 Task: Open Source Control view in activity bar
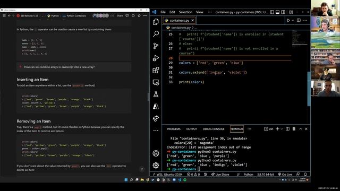click(156, 46)
